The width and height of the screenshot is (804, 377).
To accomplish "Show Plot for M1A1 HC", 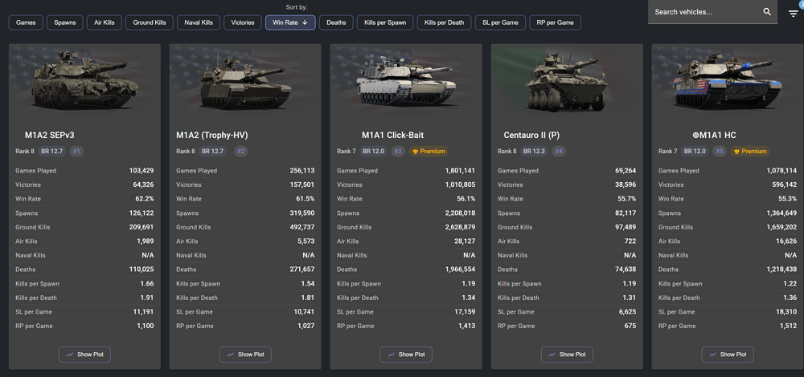I will pos(728,355).
